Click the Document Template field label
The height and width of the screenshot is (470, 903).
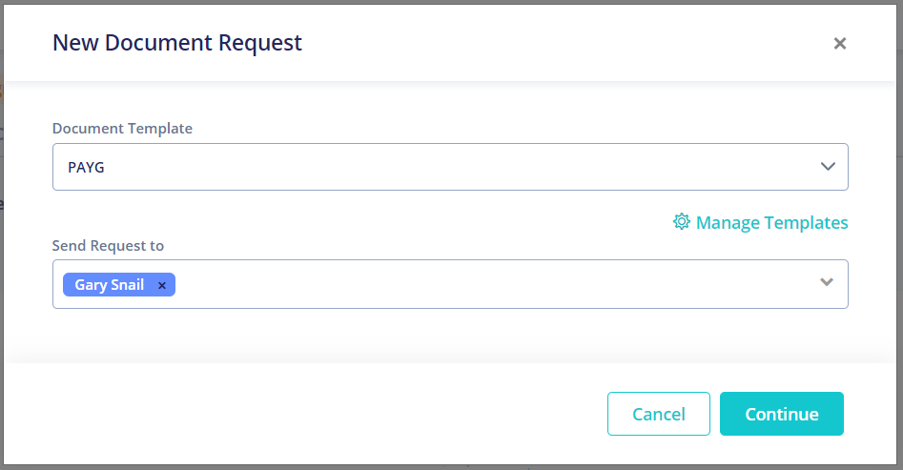click(122, 128)
